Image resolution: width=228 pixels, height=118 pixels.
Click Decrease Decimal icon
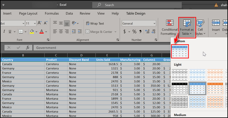point(153,31)
